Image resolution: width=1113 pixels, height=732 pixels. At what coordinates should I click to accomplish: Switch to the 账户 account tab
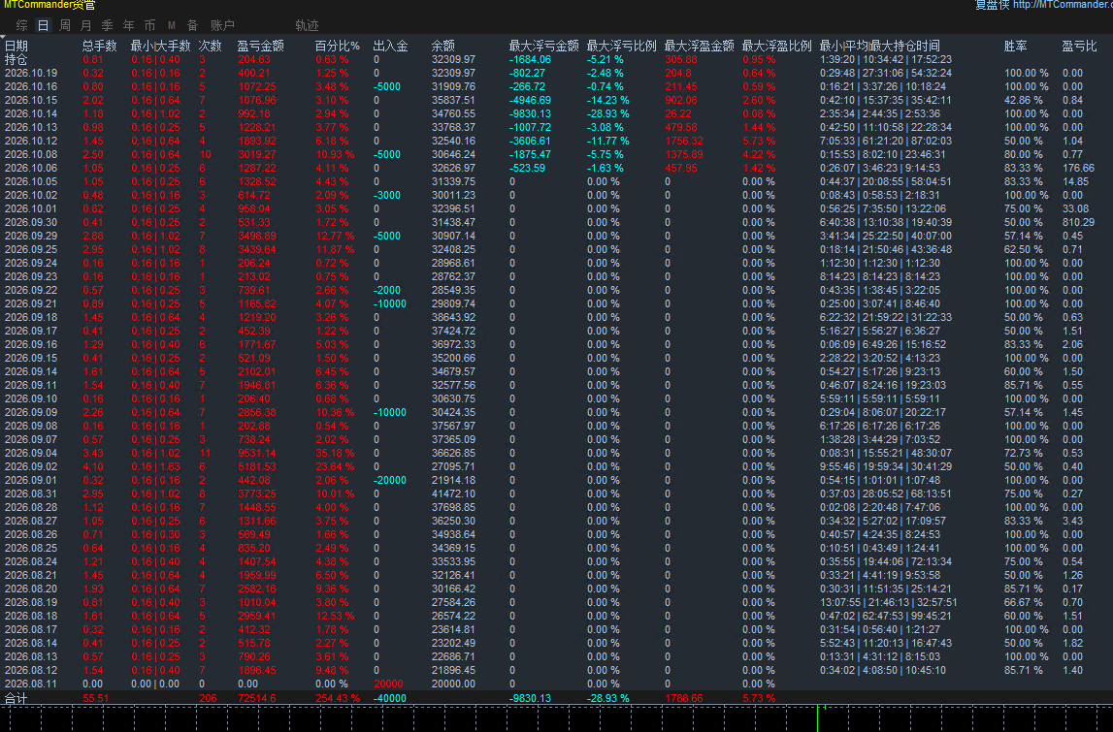(x=222, y=25)
